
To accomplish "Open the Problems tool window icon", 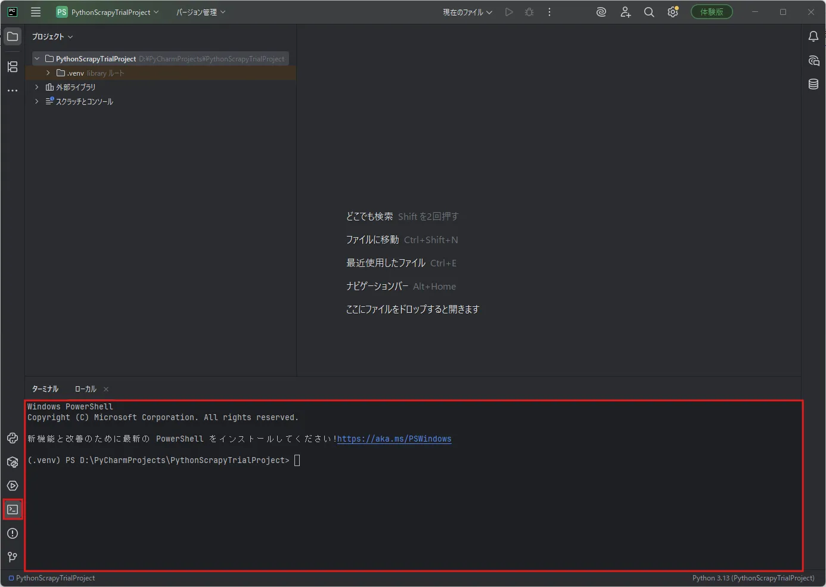I will click(13, 533).
